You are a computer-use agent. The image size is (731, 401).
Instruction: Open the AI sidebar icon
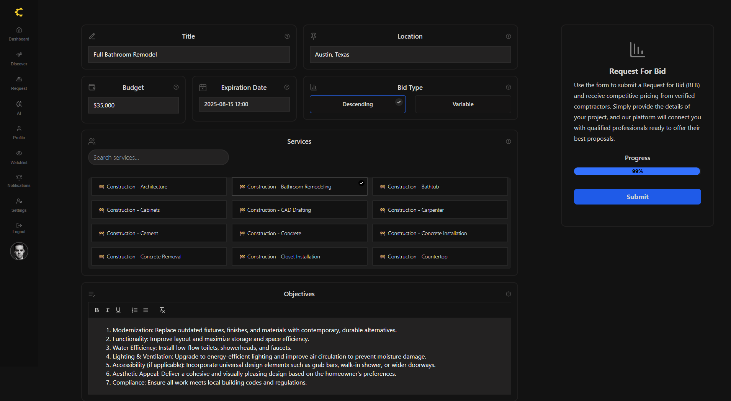[x=19, y=104]
